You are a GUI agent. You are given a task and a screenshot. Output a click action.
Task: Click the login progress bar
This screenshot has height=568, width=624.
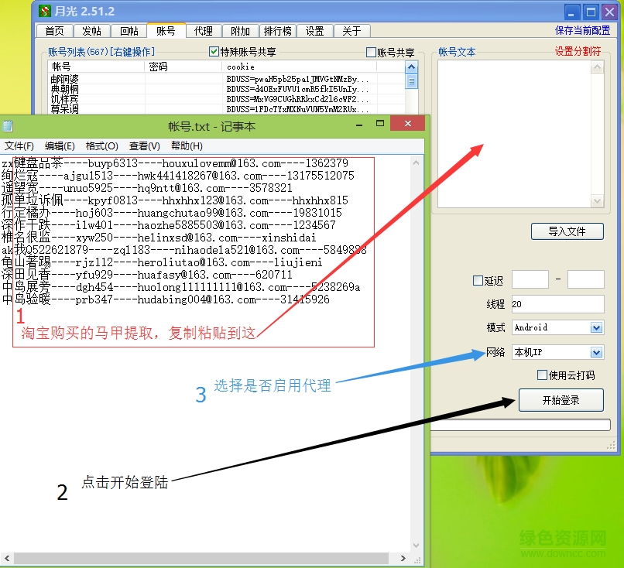click(x=520, y=425)
